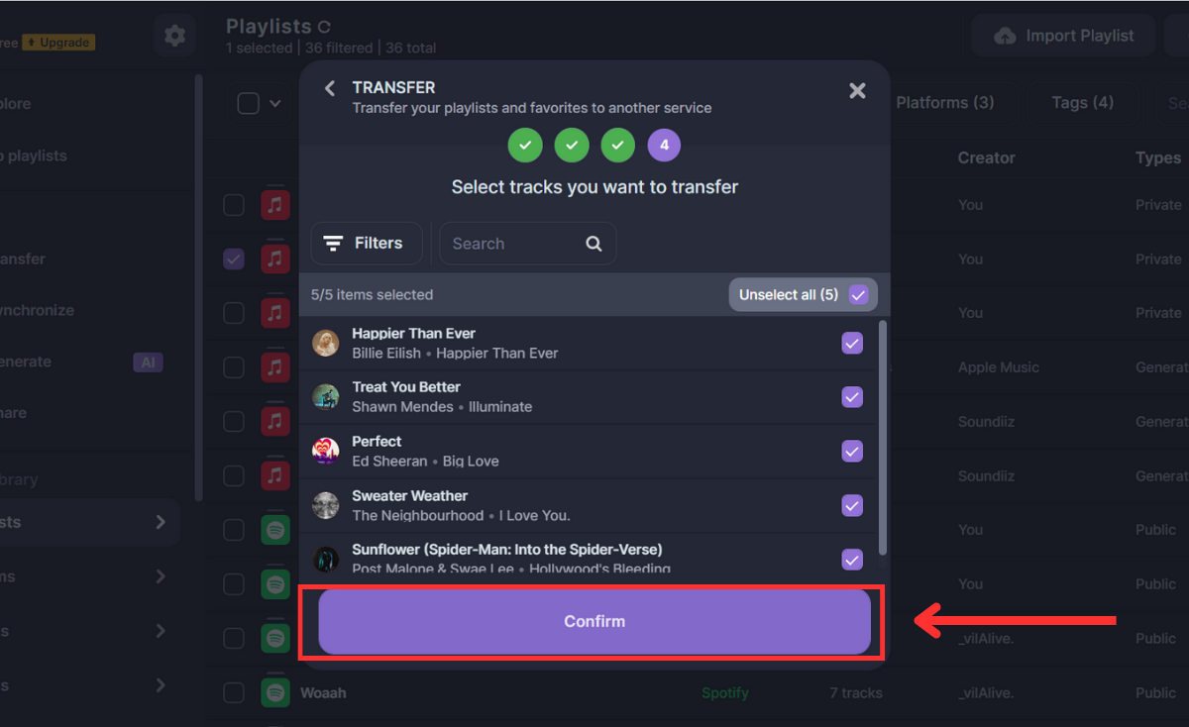Click the Upgrade badge
Screen dimensions: 1189x727
tap(58, 43)
